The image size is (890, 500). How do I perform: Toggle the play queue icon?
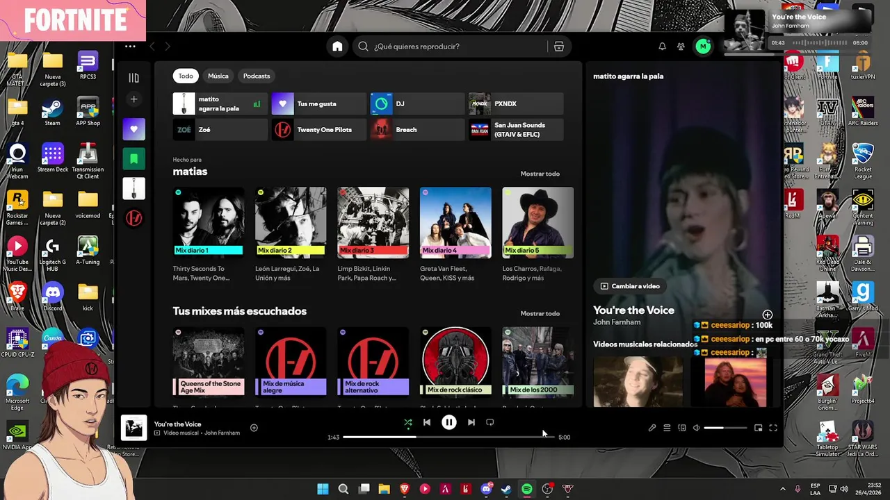click(667, 428)
